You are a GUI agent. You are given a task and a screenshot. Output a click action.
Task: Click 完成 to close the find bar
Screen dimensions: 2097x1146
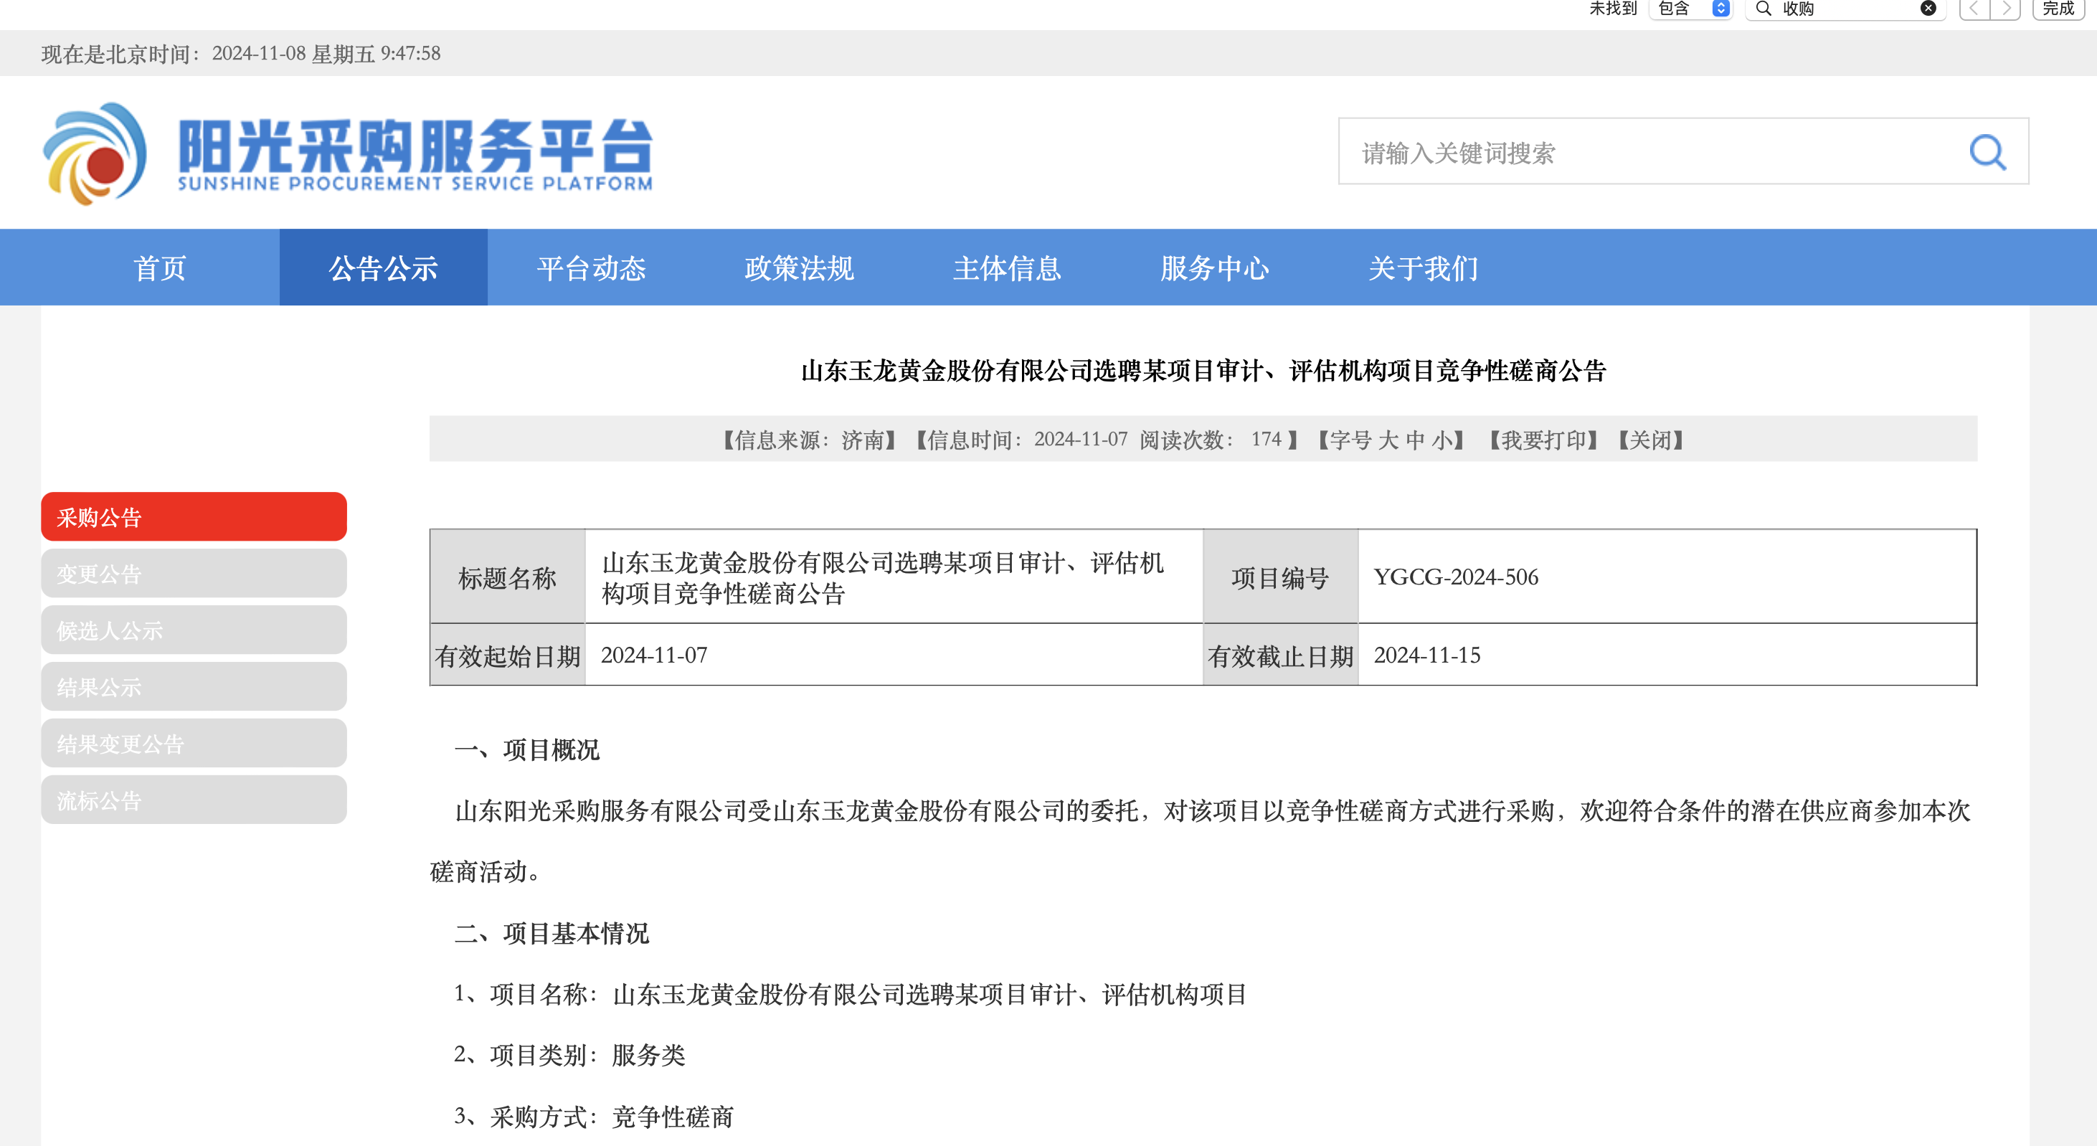click(x=2058, y=9)
